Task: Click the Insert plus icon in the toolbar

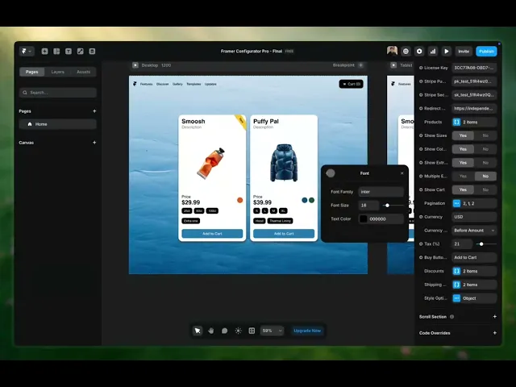Action: (45, 52)
